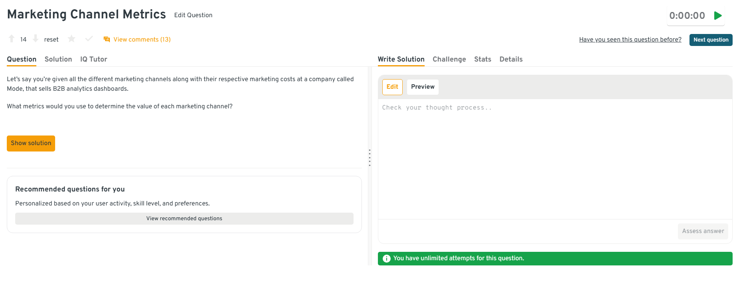Start the timer with green play icon
This screenshot has width=747, height=281.
pos(717,16)
